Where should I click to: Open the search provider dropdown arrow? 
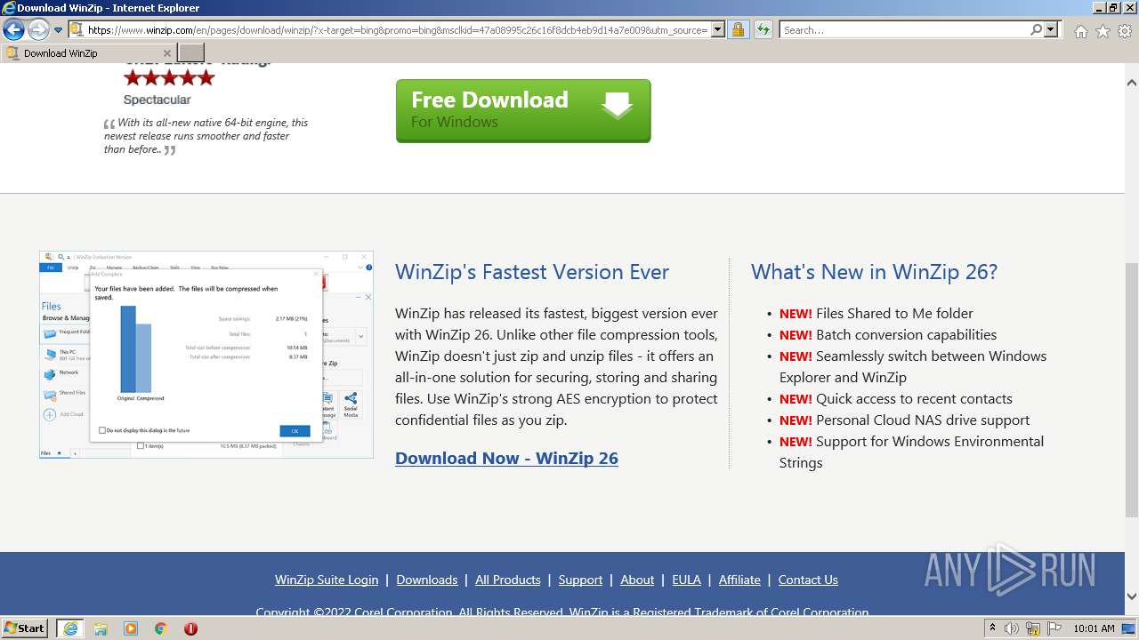click(x=1051, y=30)
